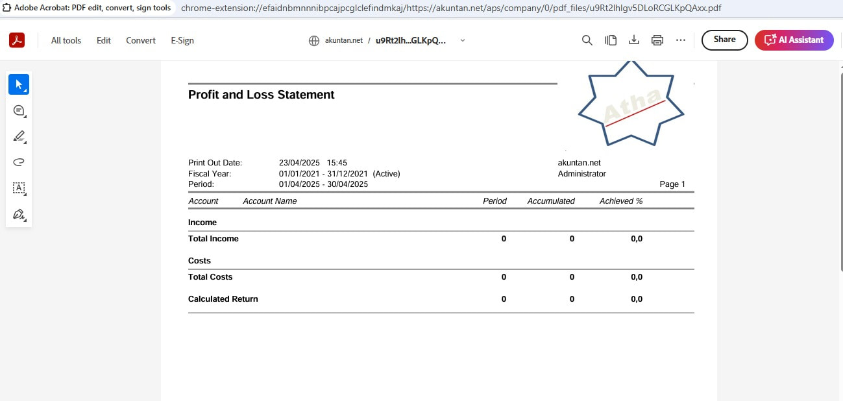
Task: Launch the AI Assistant
Action: pyautogui.click(x=794, y=40)
